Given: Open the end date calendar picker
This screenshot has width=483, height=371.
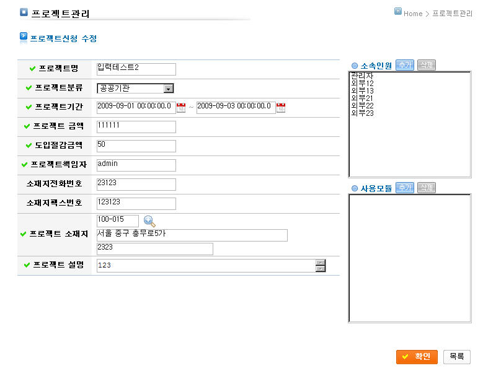Looking at the screenshot, I should pos(280,108).
